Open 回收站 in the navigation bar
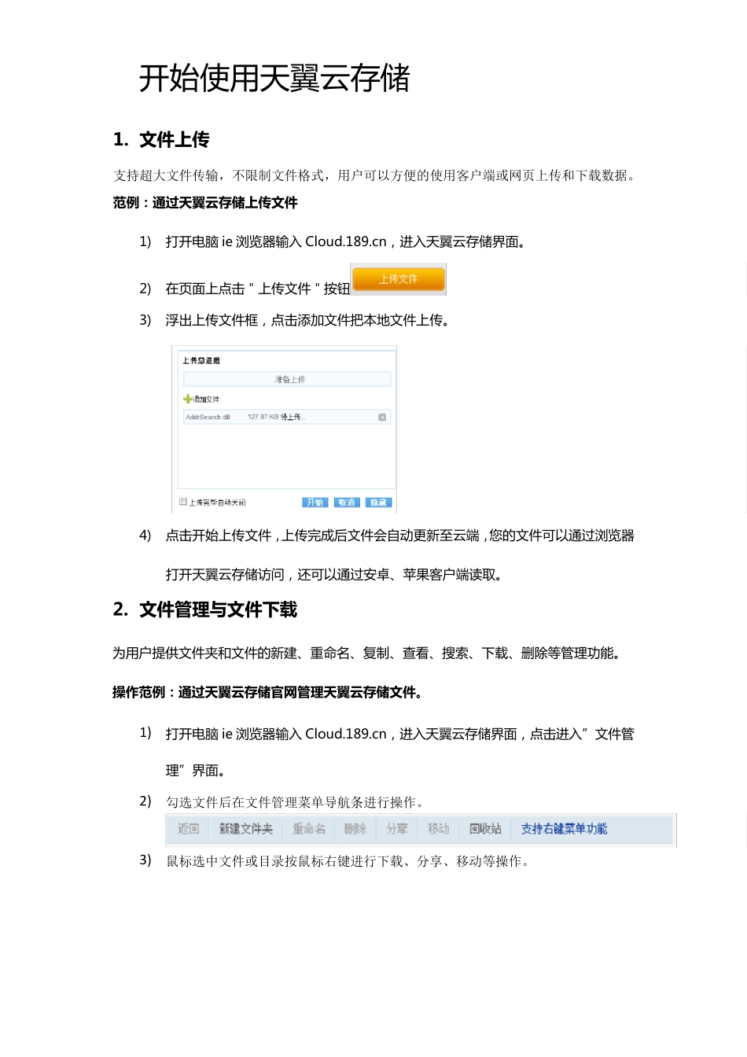 point(485,829)
